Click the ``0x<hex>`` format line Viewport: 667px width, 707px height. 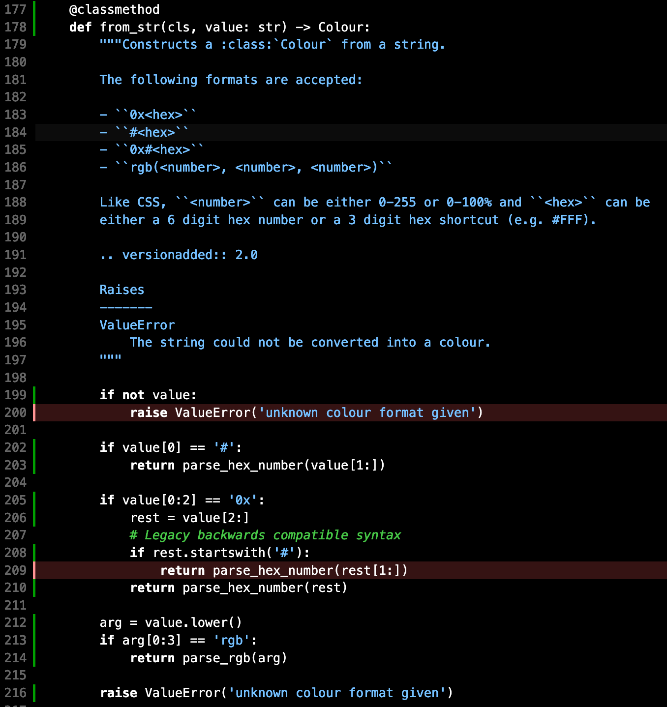tap(148, 115)
